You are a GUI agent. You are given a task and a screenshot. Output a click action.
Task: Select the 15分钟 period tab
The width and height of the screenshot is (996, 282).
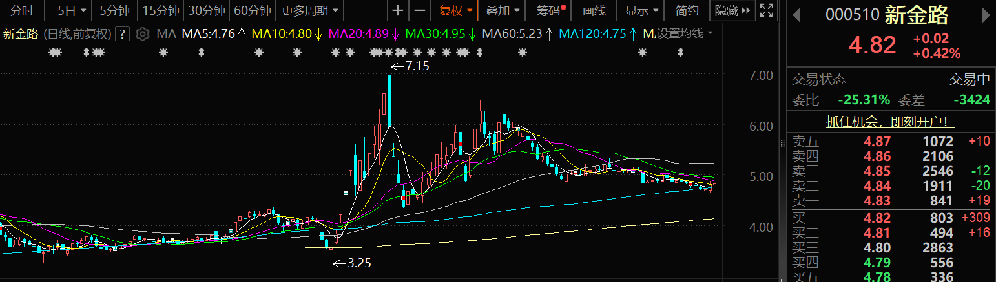click(x=161, y=10)
